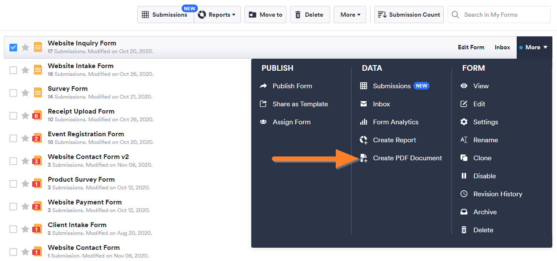Select the Survey Form checkbox
Image resolution: width=557 pixels, height=261 pixels.
click(13, 93)
